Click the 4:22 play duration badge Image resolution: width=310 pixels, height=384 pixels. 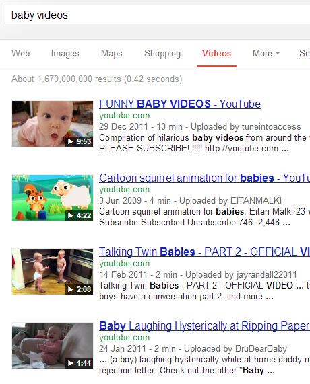pyautogui.click(x=79, y=215)
